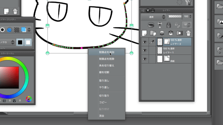
Task: Click the image material icon in right sidebar
Action: pyautogui.click(x=220, y=22)
